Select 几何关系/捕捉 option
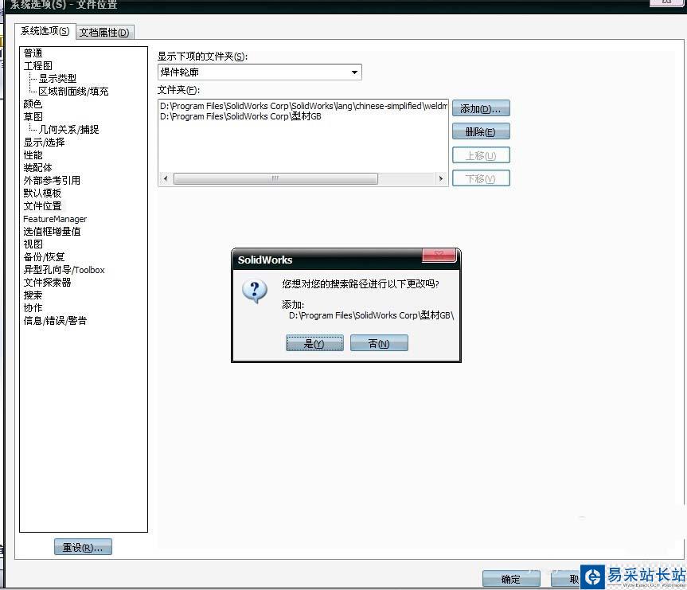The image size is (687, 590). pos(68,129)
